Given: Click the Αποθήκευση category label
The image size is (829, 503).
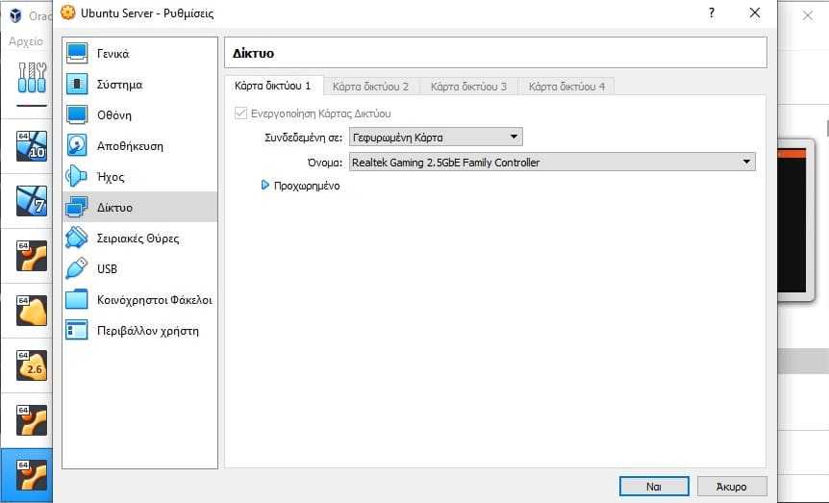Looking at the screenshot, I should 130,146.
